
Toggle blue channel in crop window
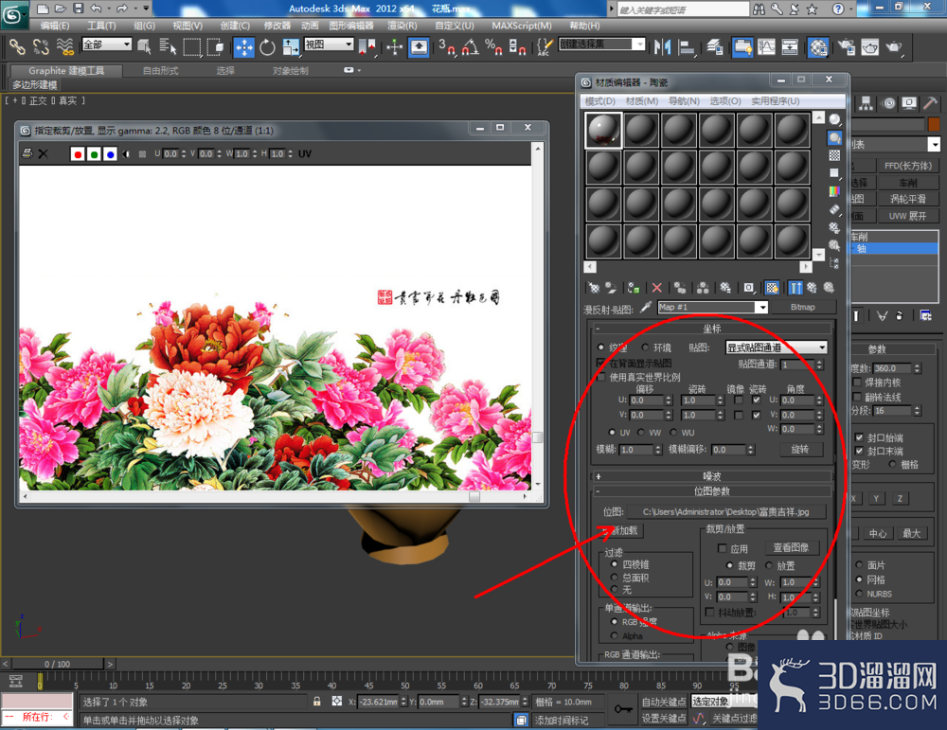110,154
